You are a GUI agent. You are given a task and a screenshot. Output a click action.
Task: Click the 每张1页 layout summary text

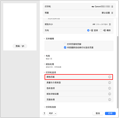pos(49,59)
